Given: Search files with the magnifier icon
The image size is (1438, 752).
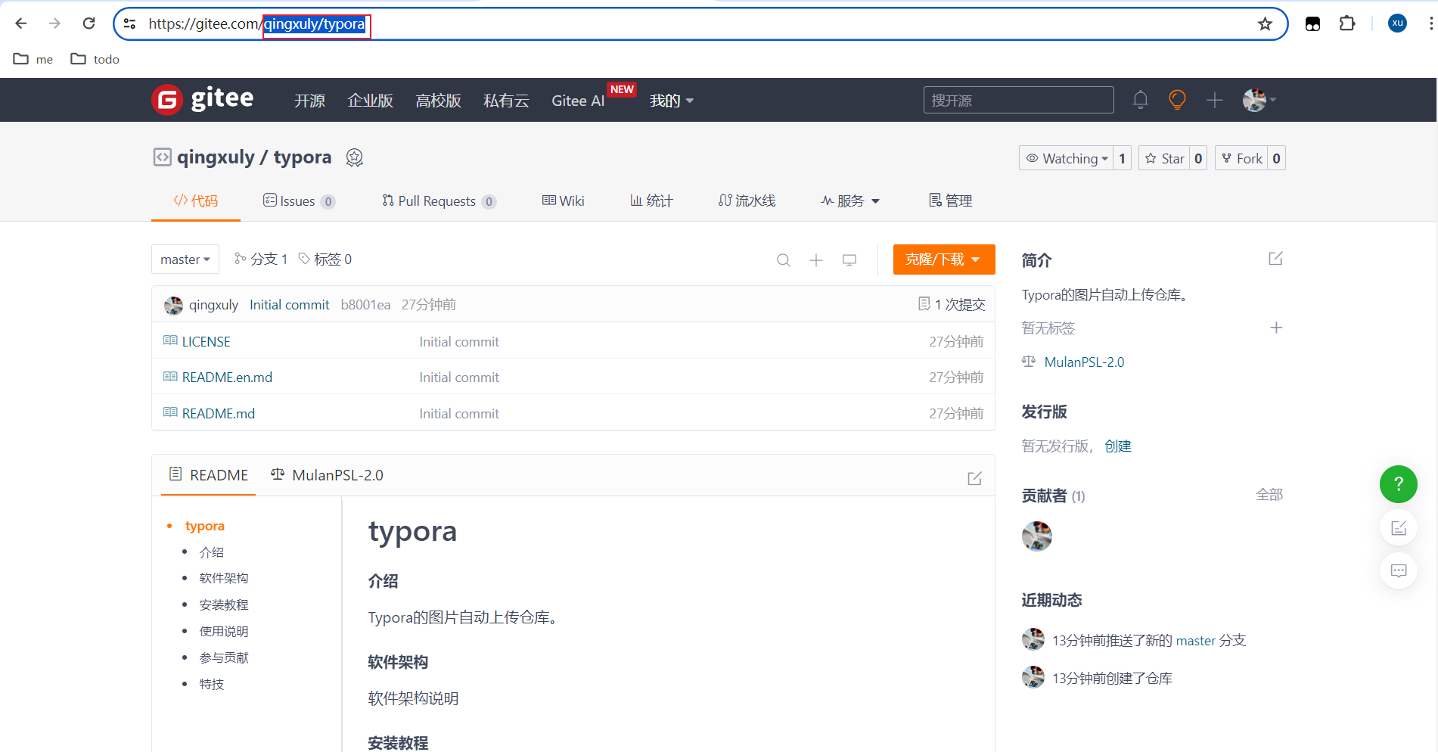Looking at the screenshot, I should 784,260.
